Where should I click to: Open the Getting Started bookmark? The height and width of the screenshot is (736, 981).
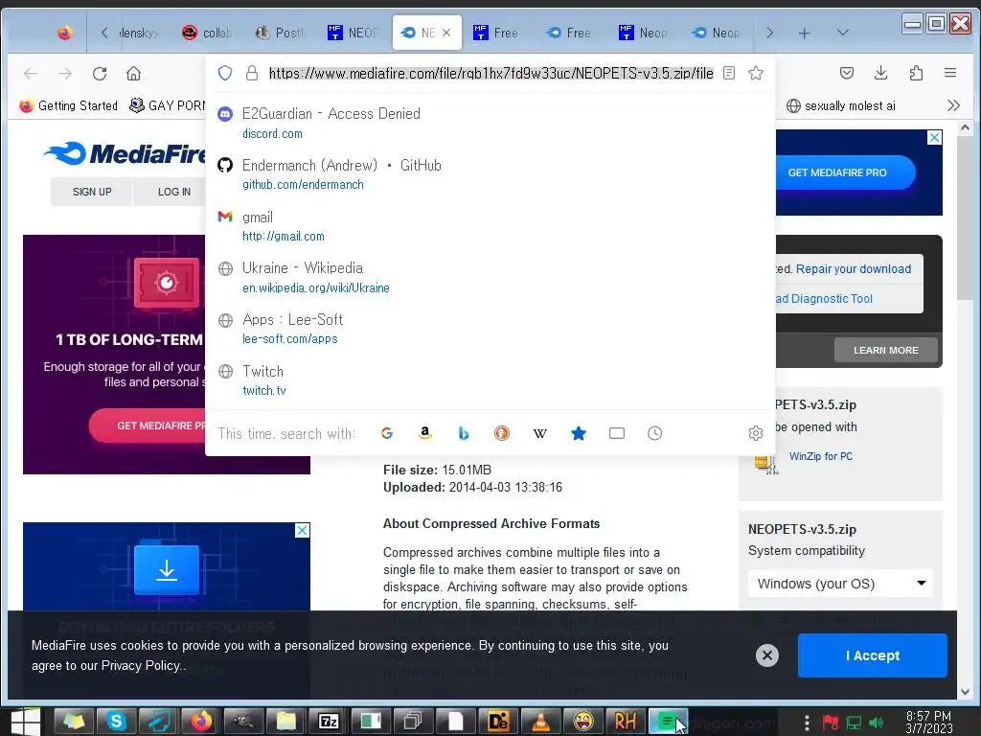[x=69, y=105]
